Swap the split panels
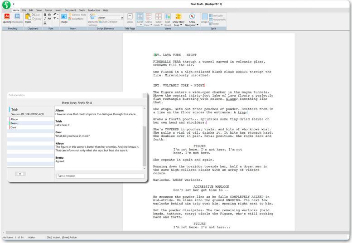The image size is (352, 243). coord(214,24)
